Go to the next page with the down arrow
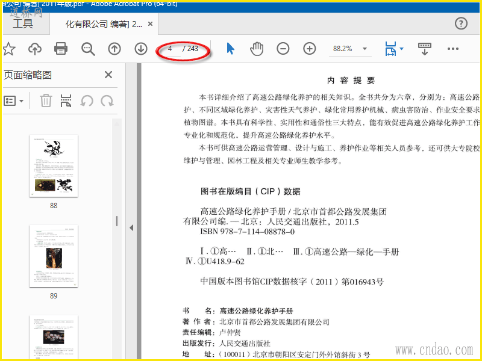This screenshot has width=482, height=361. pyautogui.click(x=141, y=49)
